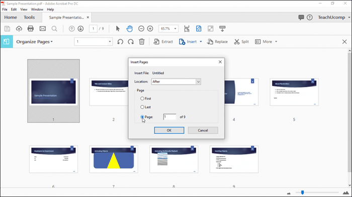Close the Sample Presentation tab

click(x=88, y=17)
